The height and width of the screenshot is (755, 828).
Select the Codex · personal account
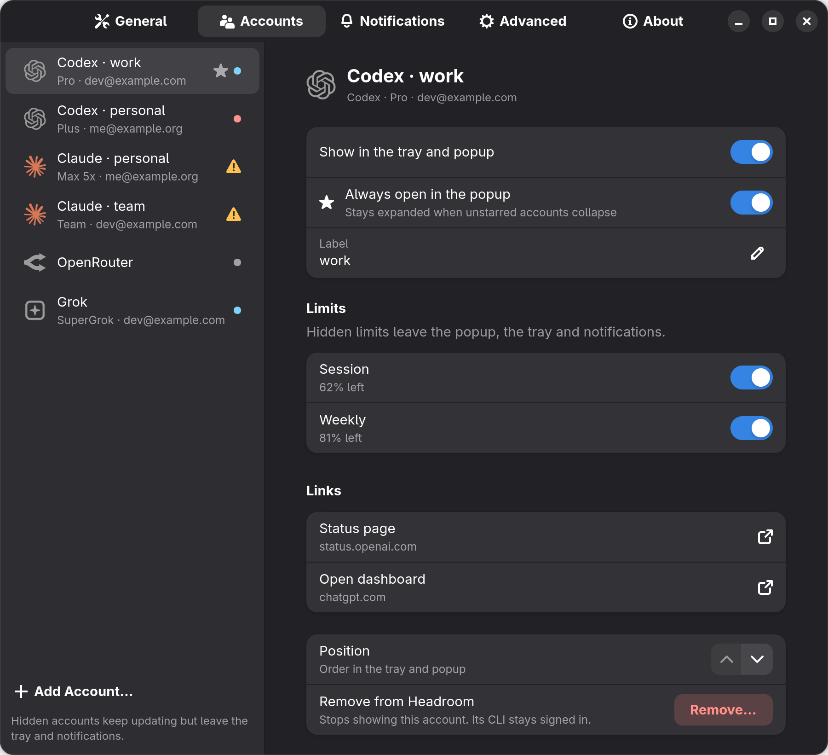132,119
